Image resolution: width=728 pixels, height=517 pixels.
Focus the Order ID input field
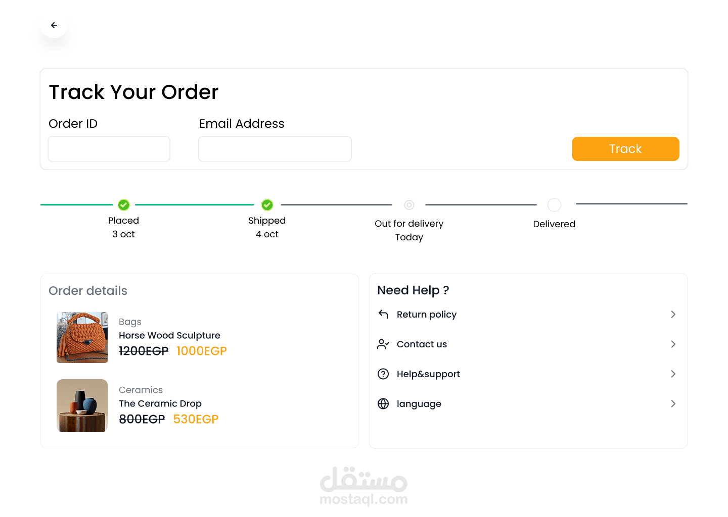[109, 149]
